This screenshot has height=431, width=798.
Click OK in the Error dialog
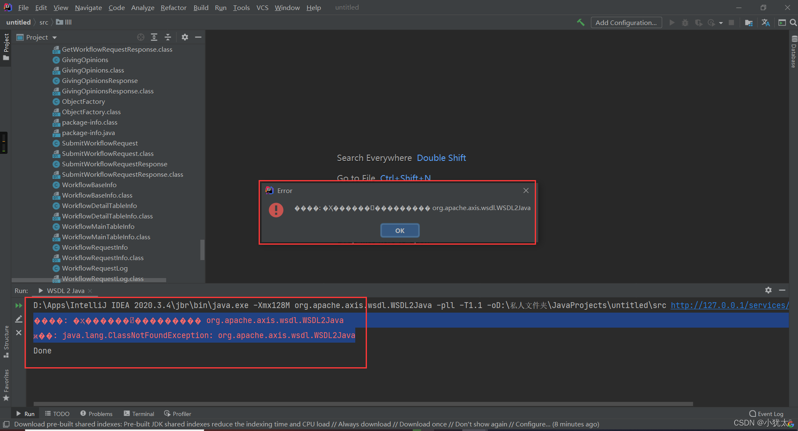pos(400,231)
